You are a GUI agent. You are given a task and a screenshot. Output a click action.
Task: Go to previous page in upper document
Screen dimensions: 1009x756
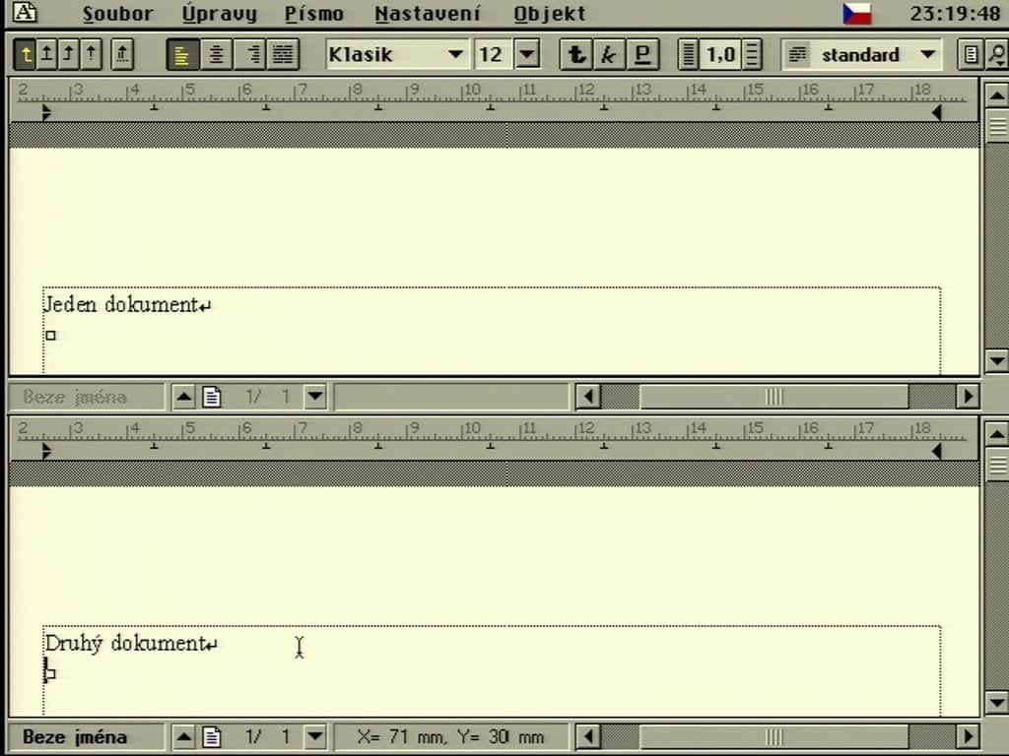pos(184,396)
